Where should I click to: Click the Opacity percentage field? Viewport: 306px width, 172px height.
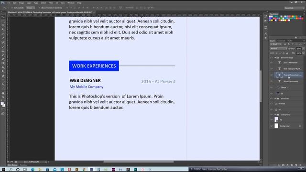pos(299,49)
